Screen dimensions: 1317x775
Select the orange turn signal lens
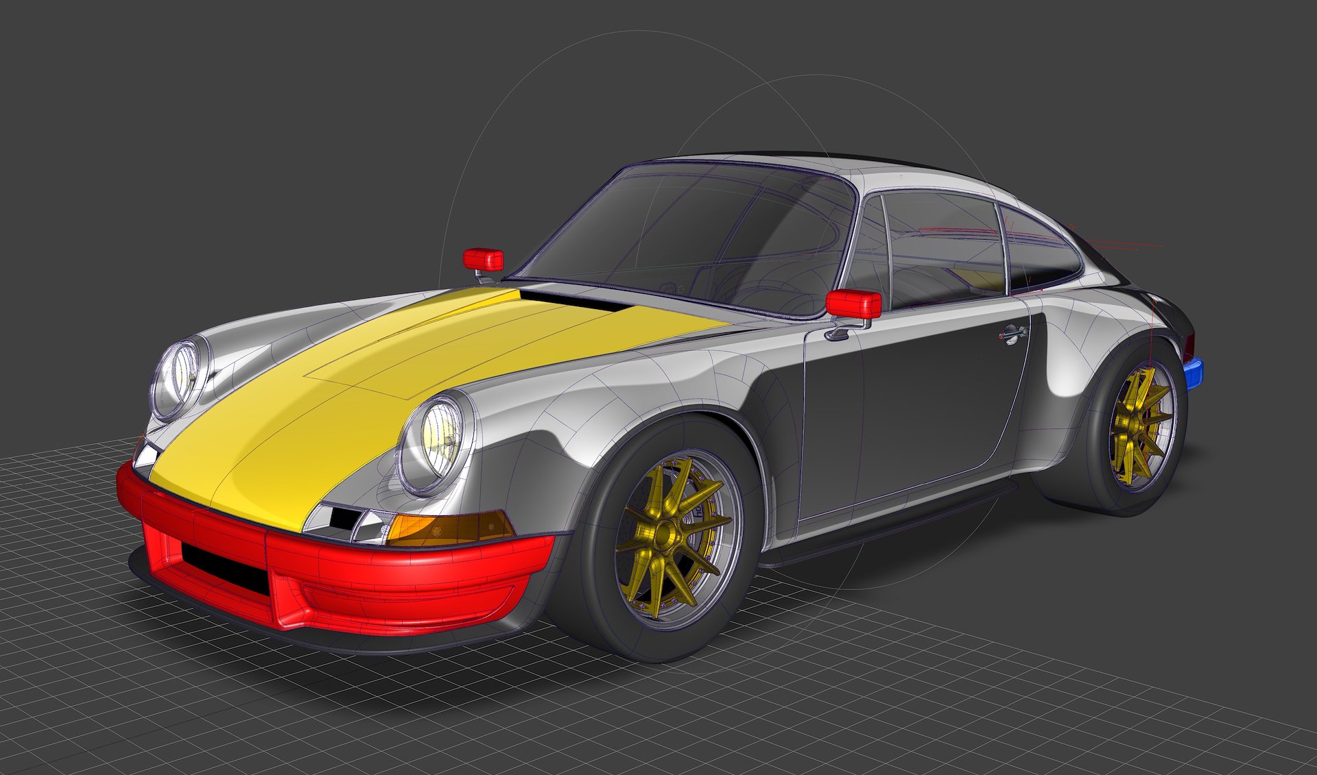pos(446,528)
